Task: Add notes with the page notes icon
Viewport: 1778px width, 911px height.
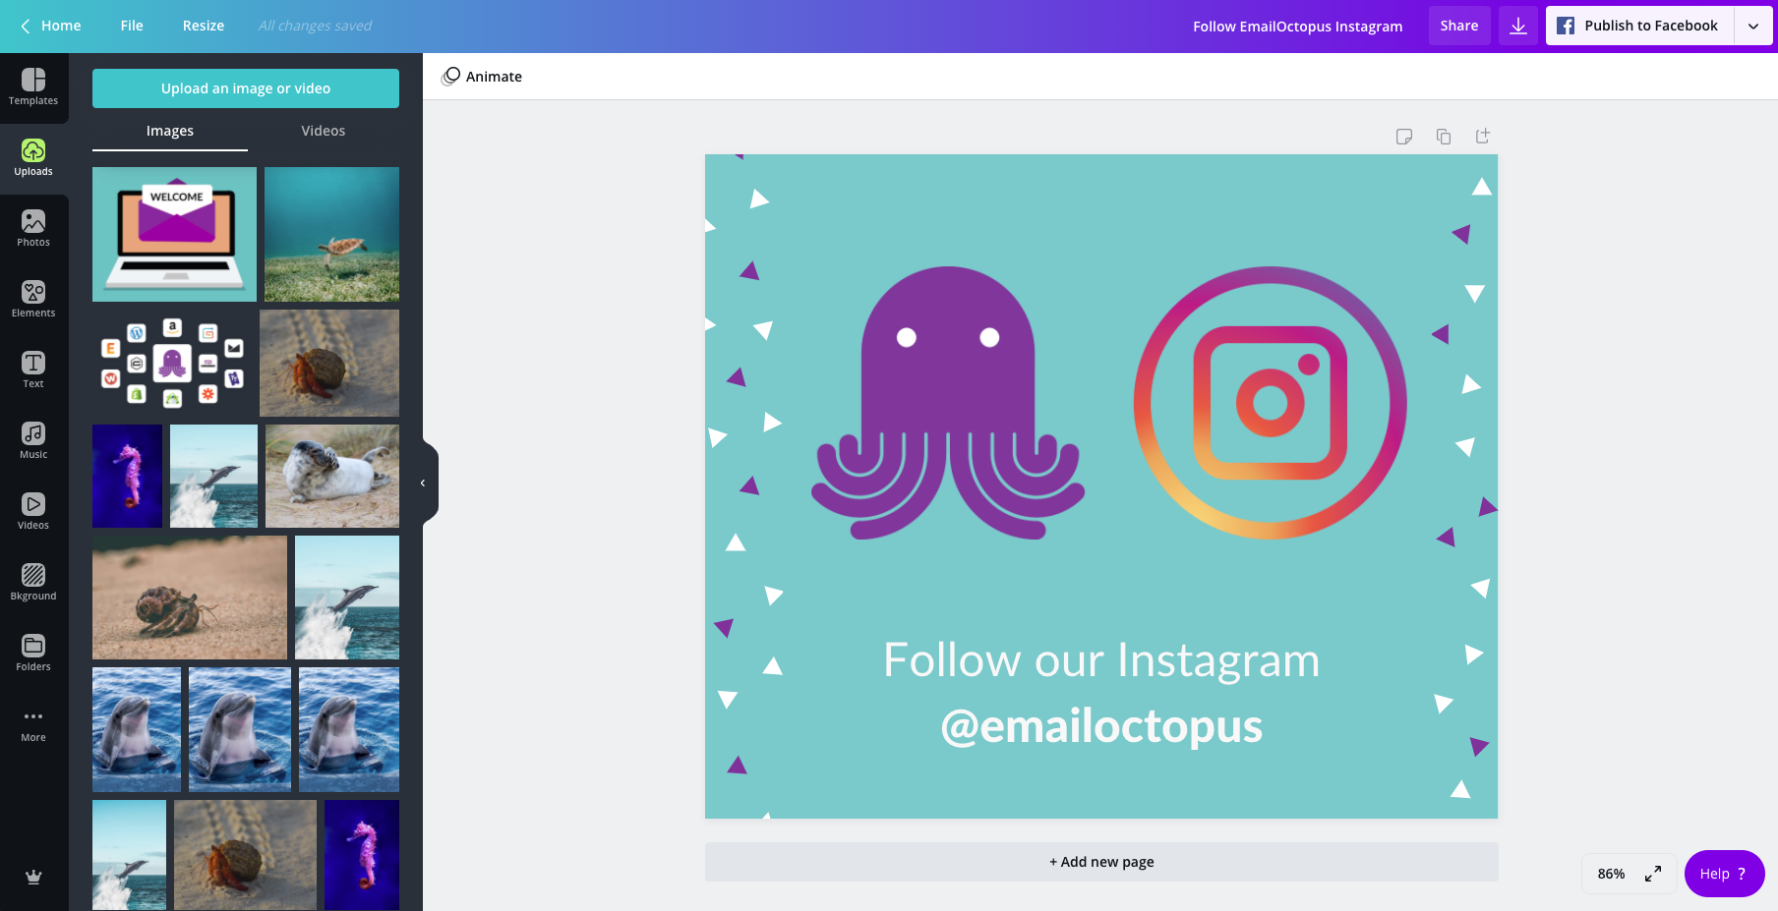Action: pyautogui.click(x=1403, y=137)
